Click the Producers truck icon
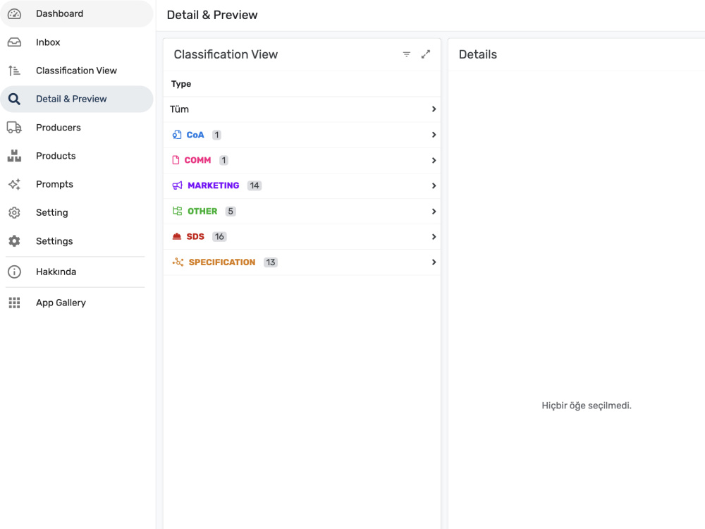This screenshot has width=705, height=529. [x=14, y=128]
